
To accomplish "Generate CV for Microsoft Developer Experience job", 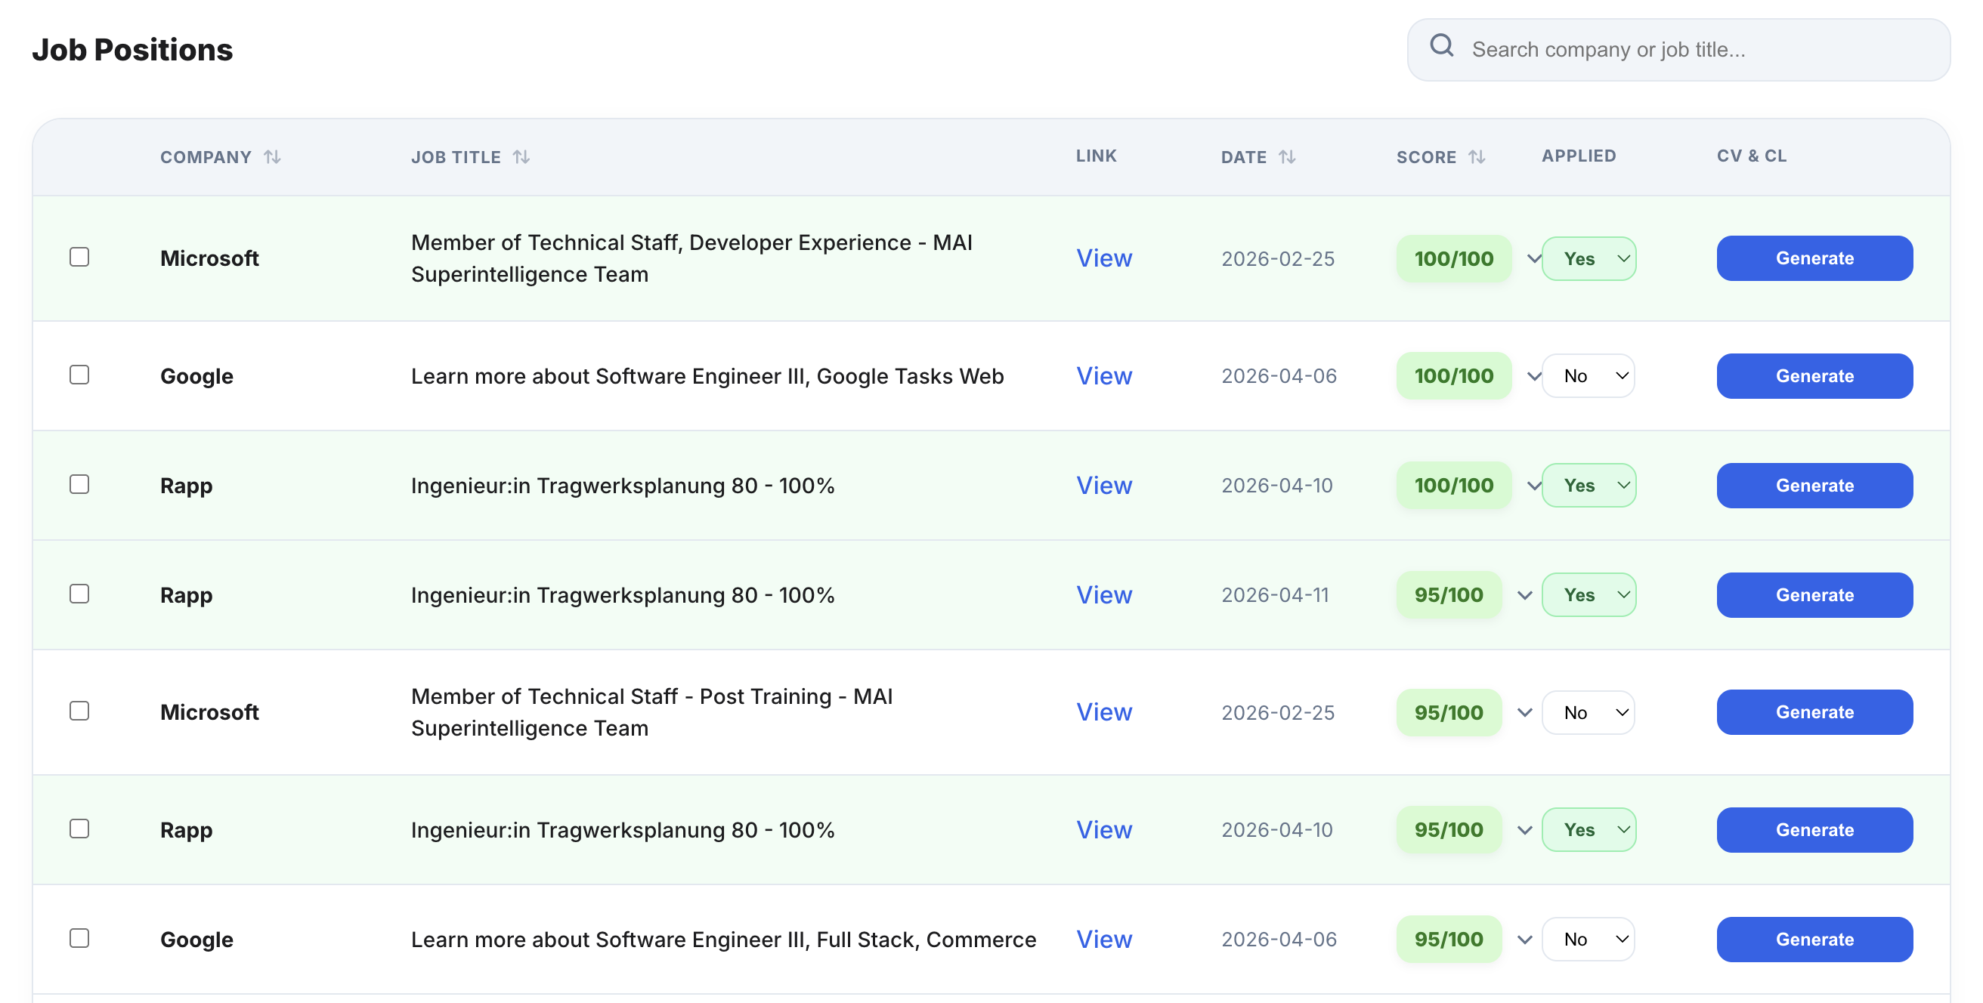I will click(x=1814, y=258).
